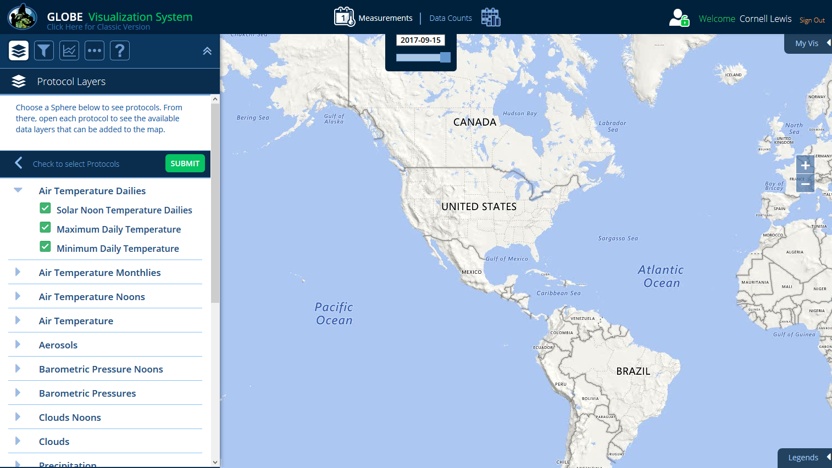Screen dimensions: 832x468
Task: Click the user profile icon
Action: [x=679, y=18]
